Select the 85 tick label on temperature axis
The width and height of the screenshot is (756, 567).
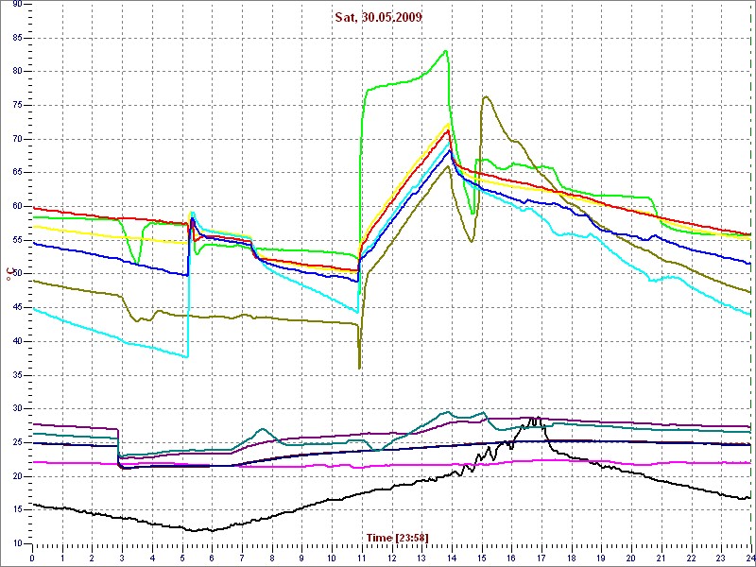16,38
